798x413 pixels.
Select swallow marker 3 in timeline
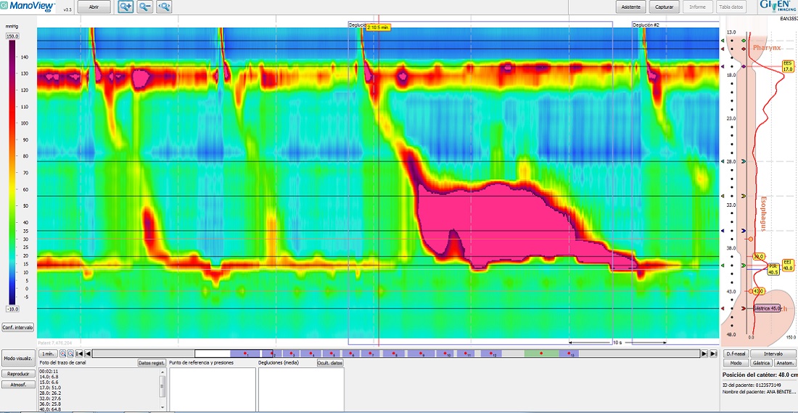click(x=292, y=353)
